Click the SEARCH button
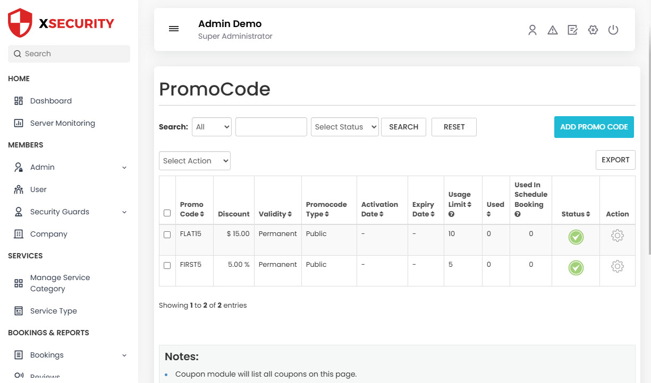Viewport: 651px width, 383px height. tap(404, 127)
